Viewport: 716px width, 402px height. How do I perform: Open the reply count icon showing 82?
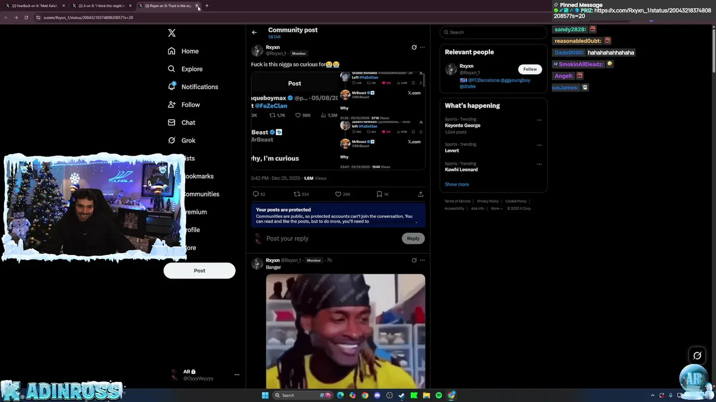[256, 194]
